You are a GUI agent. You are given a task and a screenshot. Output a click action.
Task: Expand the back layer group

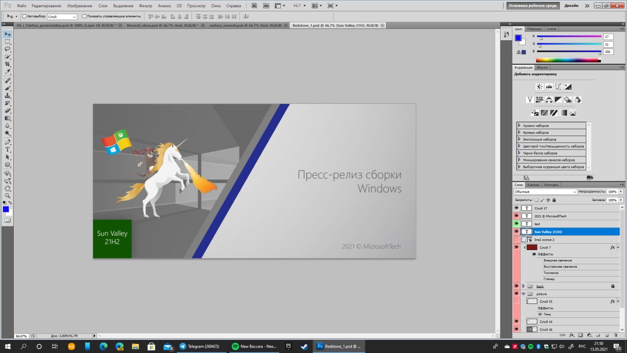[523, 286]
